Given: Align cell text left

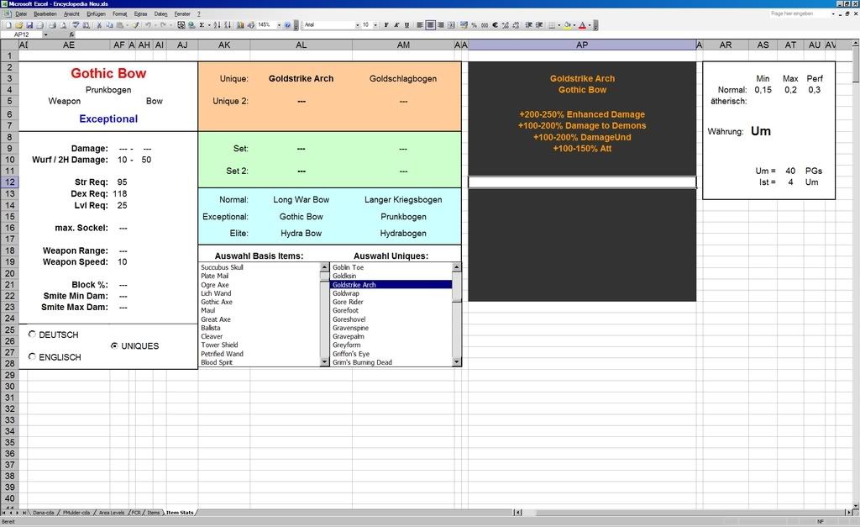Looking at the screenshot, I should tap(420, 24).
